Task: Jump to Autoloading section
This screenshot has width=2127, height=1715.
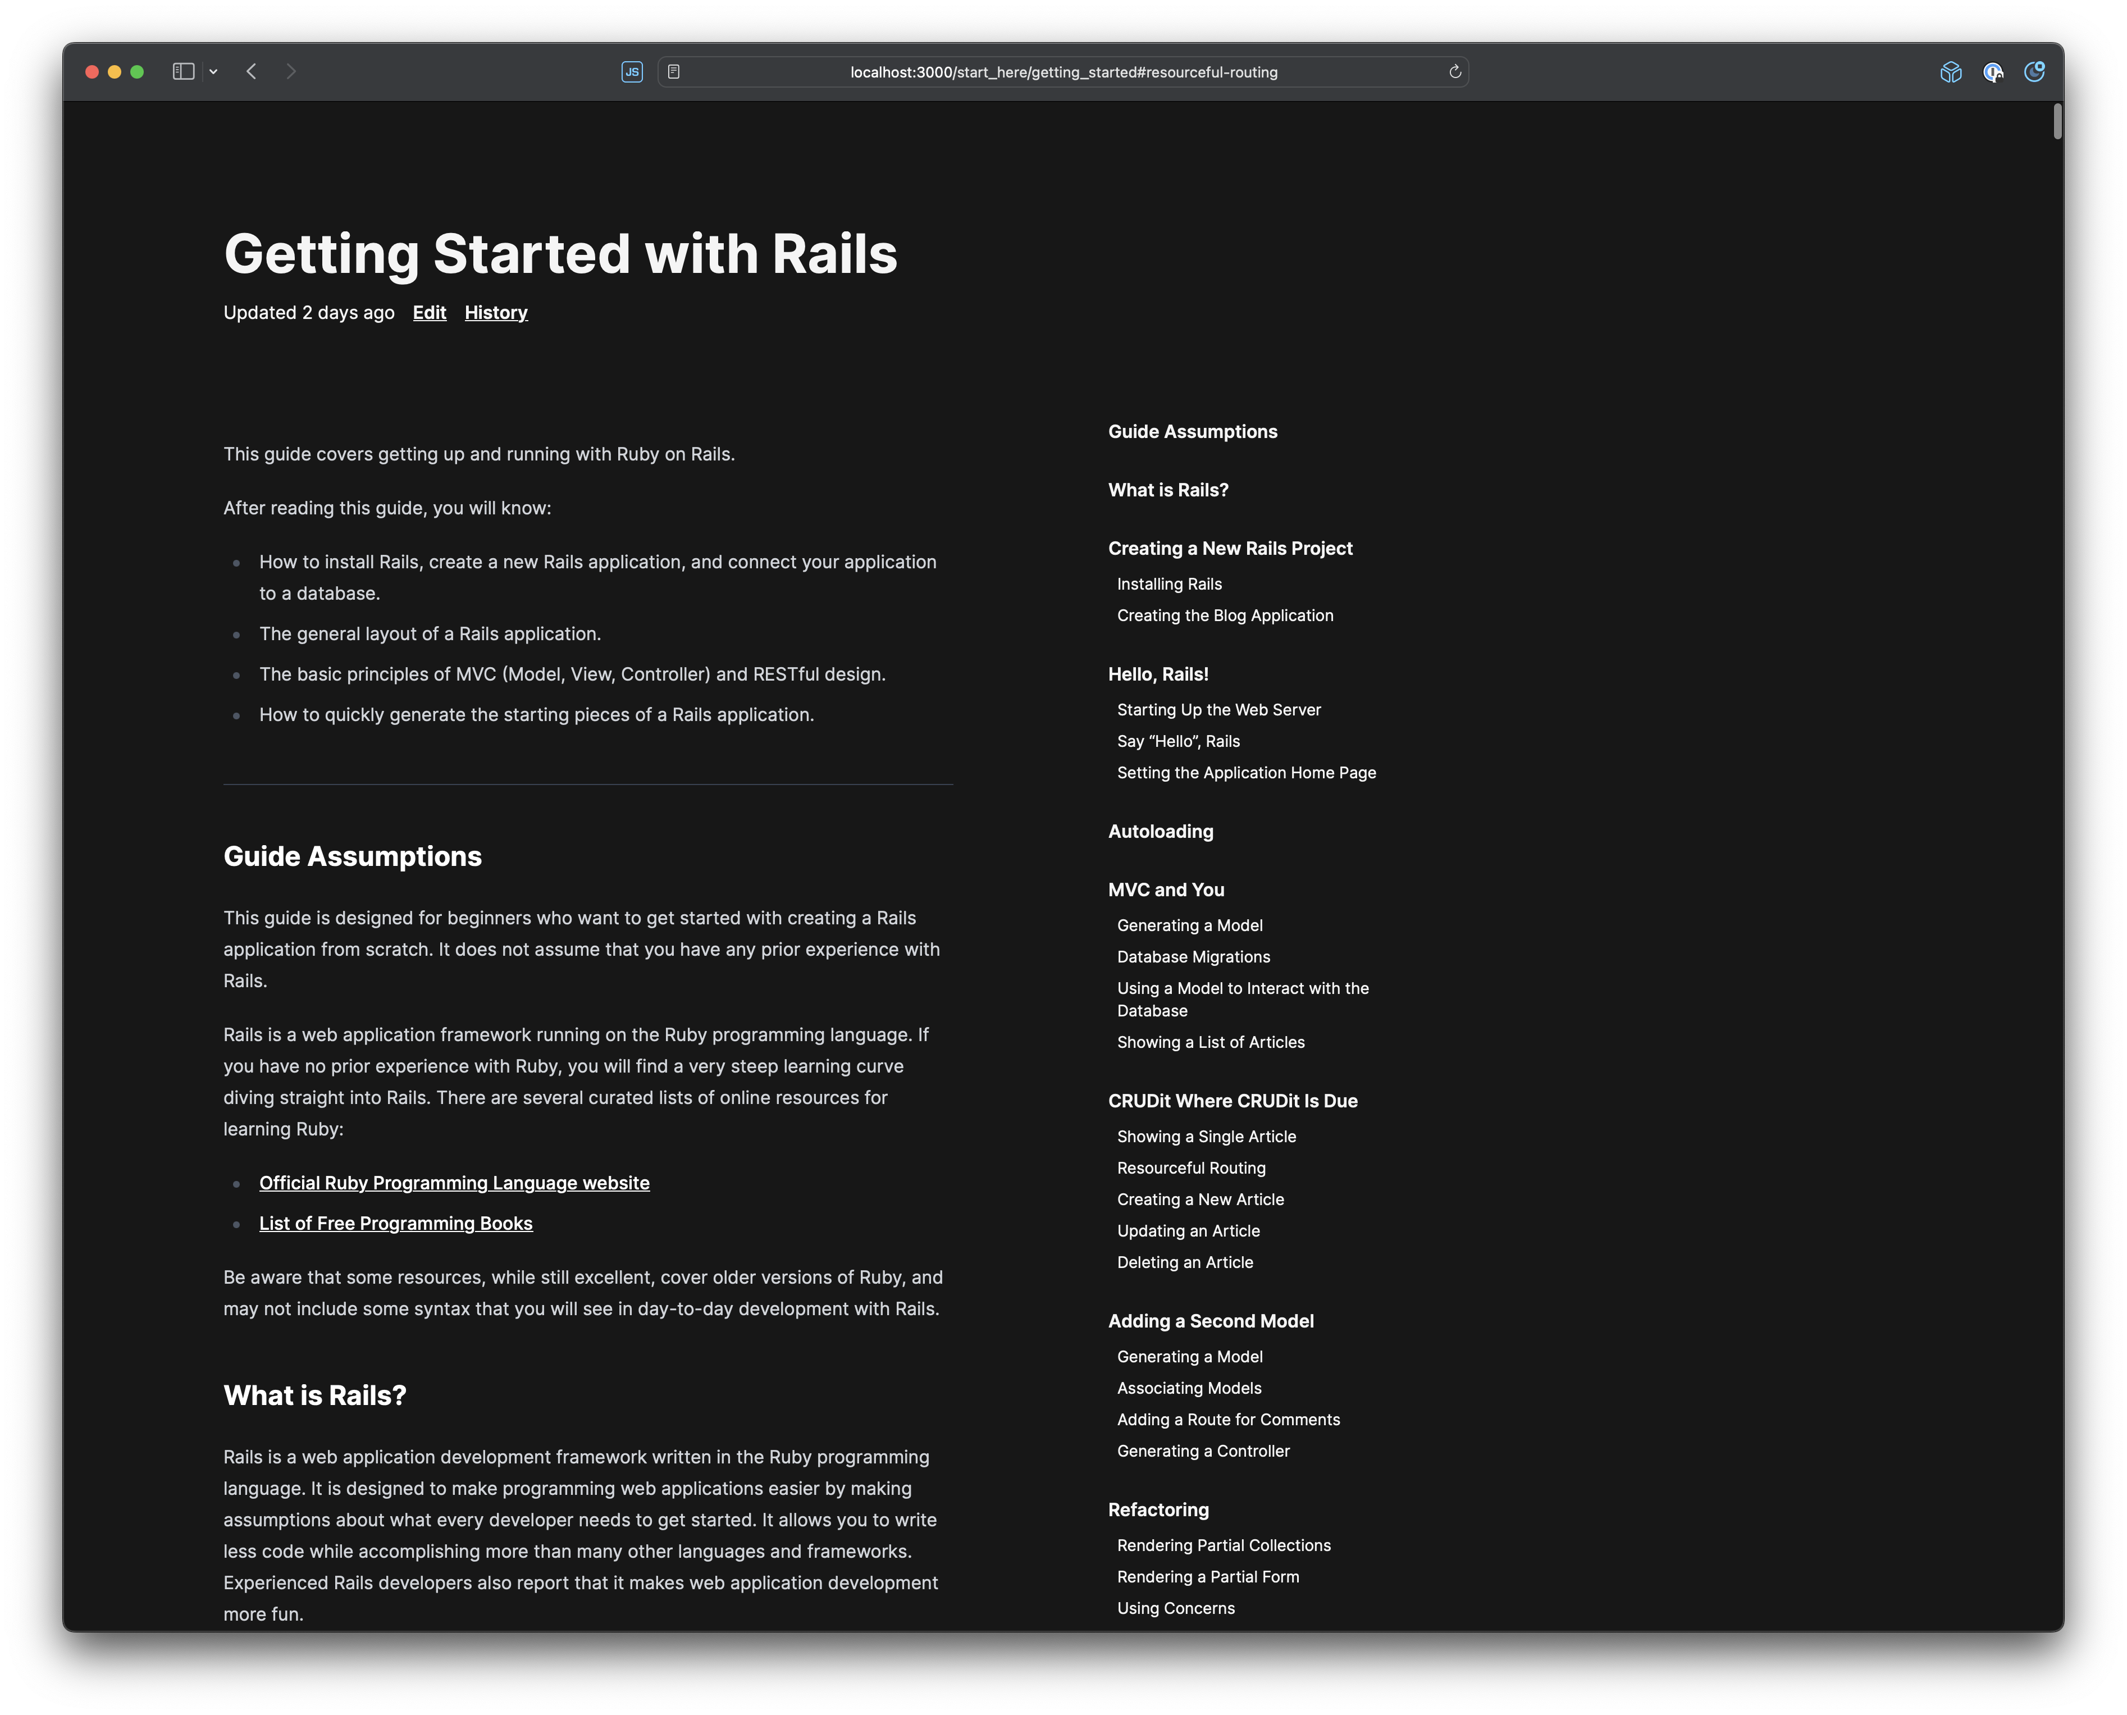Action: coord(1161,831)
